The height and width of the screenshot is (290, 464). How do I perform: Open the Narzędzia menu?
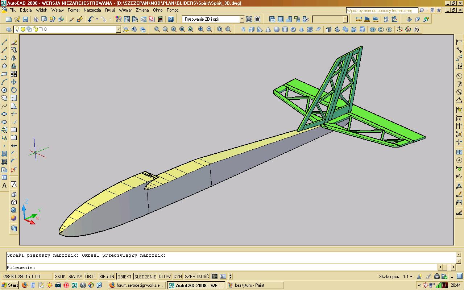point(92,10)
